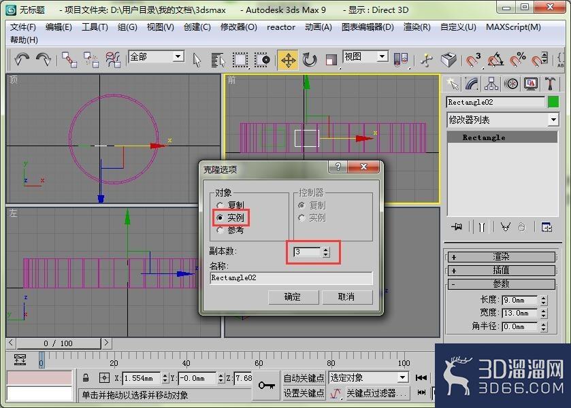This screenshot has width=571, height=408.
Task: Toggle the 设置关键点 set key mode
Action: pyautogui.click(x=304, y=393)
